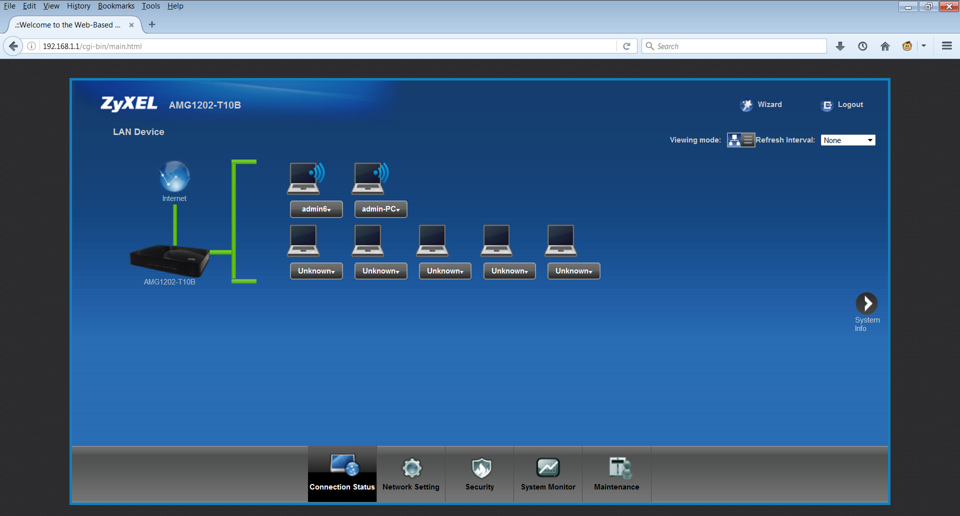Open the dropdown arrow beside the monkey icon
Viewport: 960px width, 516px height.
pos(923,46)
